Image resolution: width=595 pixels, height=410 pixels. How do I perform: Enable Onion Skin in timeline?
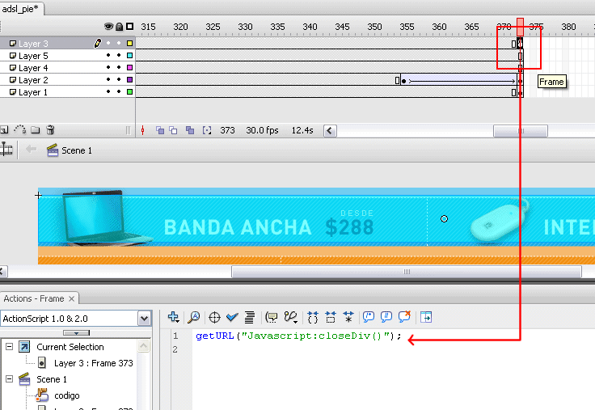pyautogui.click(x=160, y=130)
